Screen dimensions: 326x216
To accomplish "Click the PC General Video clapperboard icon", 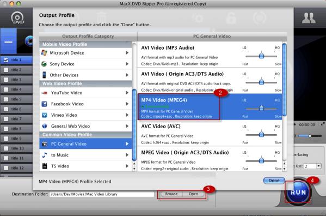I will [x=44, y=143].
